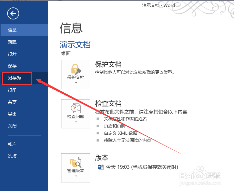Select the 信息 menu item
The height and width of the screenshot is (191, 234).
[24, 30]
